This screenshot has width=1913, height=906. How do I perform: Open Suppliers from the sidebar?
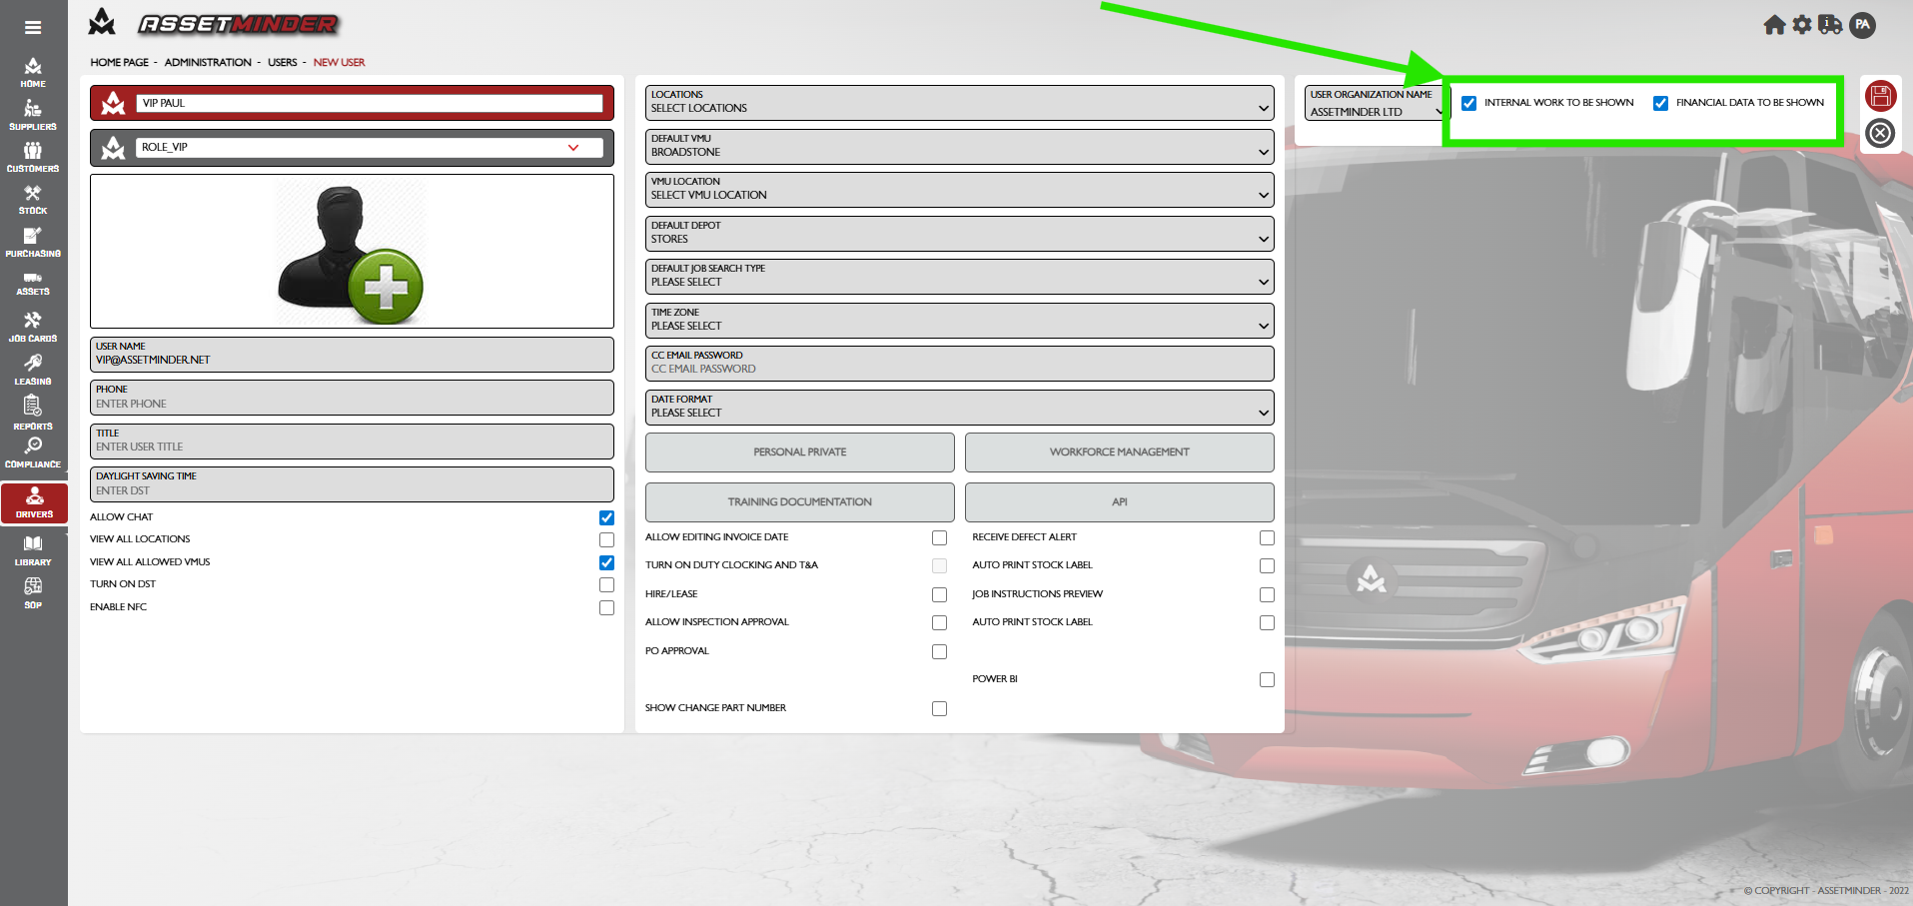33,115
